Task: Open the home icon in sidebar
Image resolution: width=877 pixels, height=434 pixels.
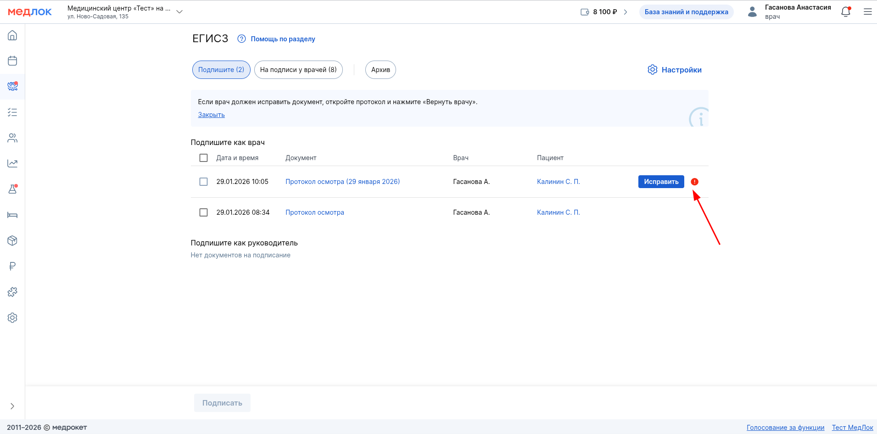Action: pyautogui.click(x=12, y=35)
